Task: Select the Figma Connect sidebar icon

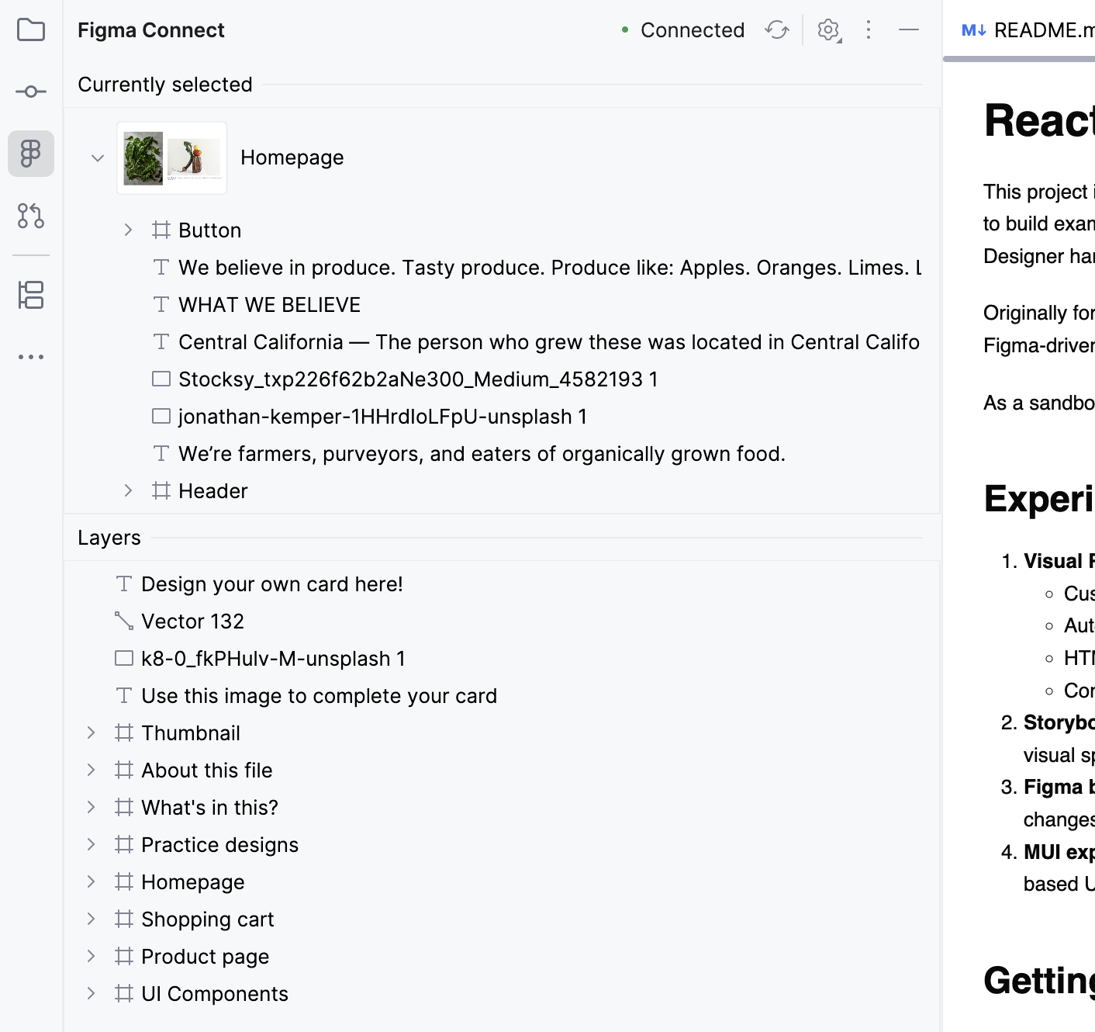Action: pyautogui.click(x=31, y=154)
